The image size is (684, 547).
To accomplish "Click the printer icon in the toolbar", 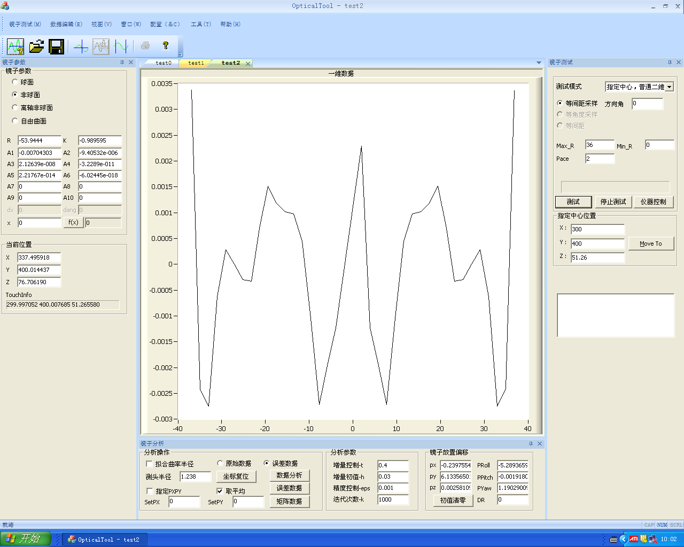I will coord(145,46).
